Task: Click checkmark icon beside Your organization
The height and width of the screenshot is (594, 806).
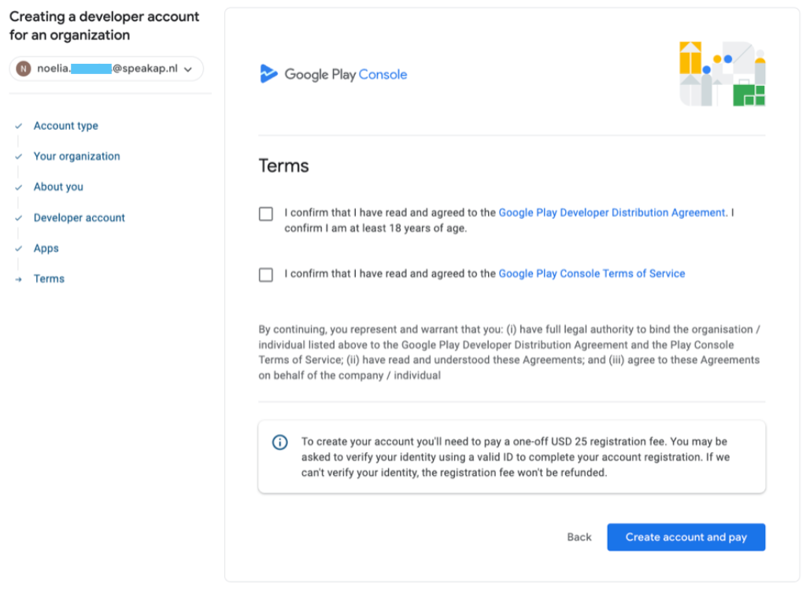Action: point(19,156)
